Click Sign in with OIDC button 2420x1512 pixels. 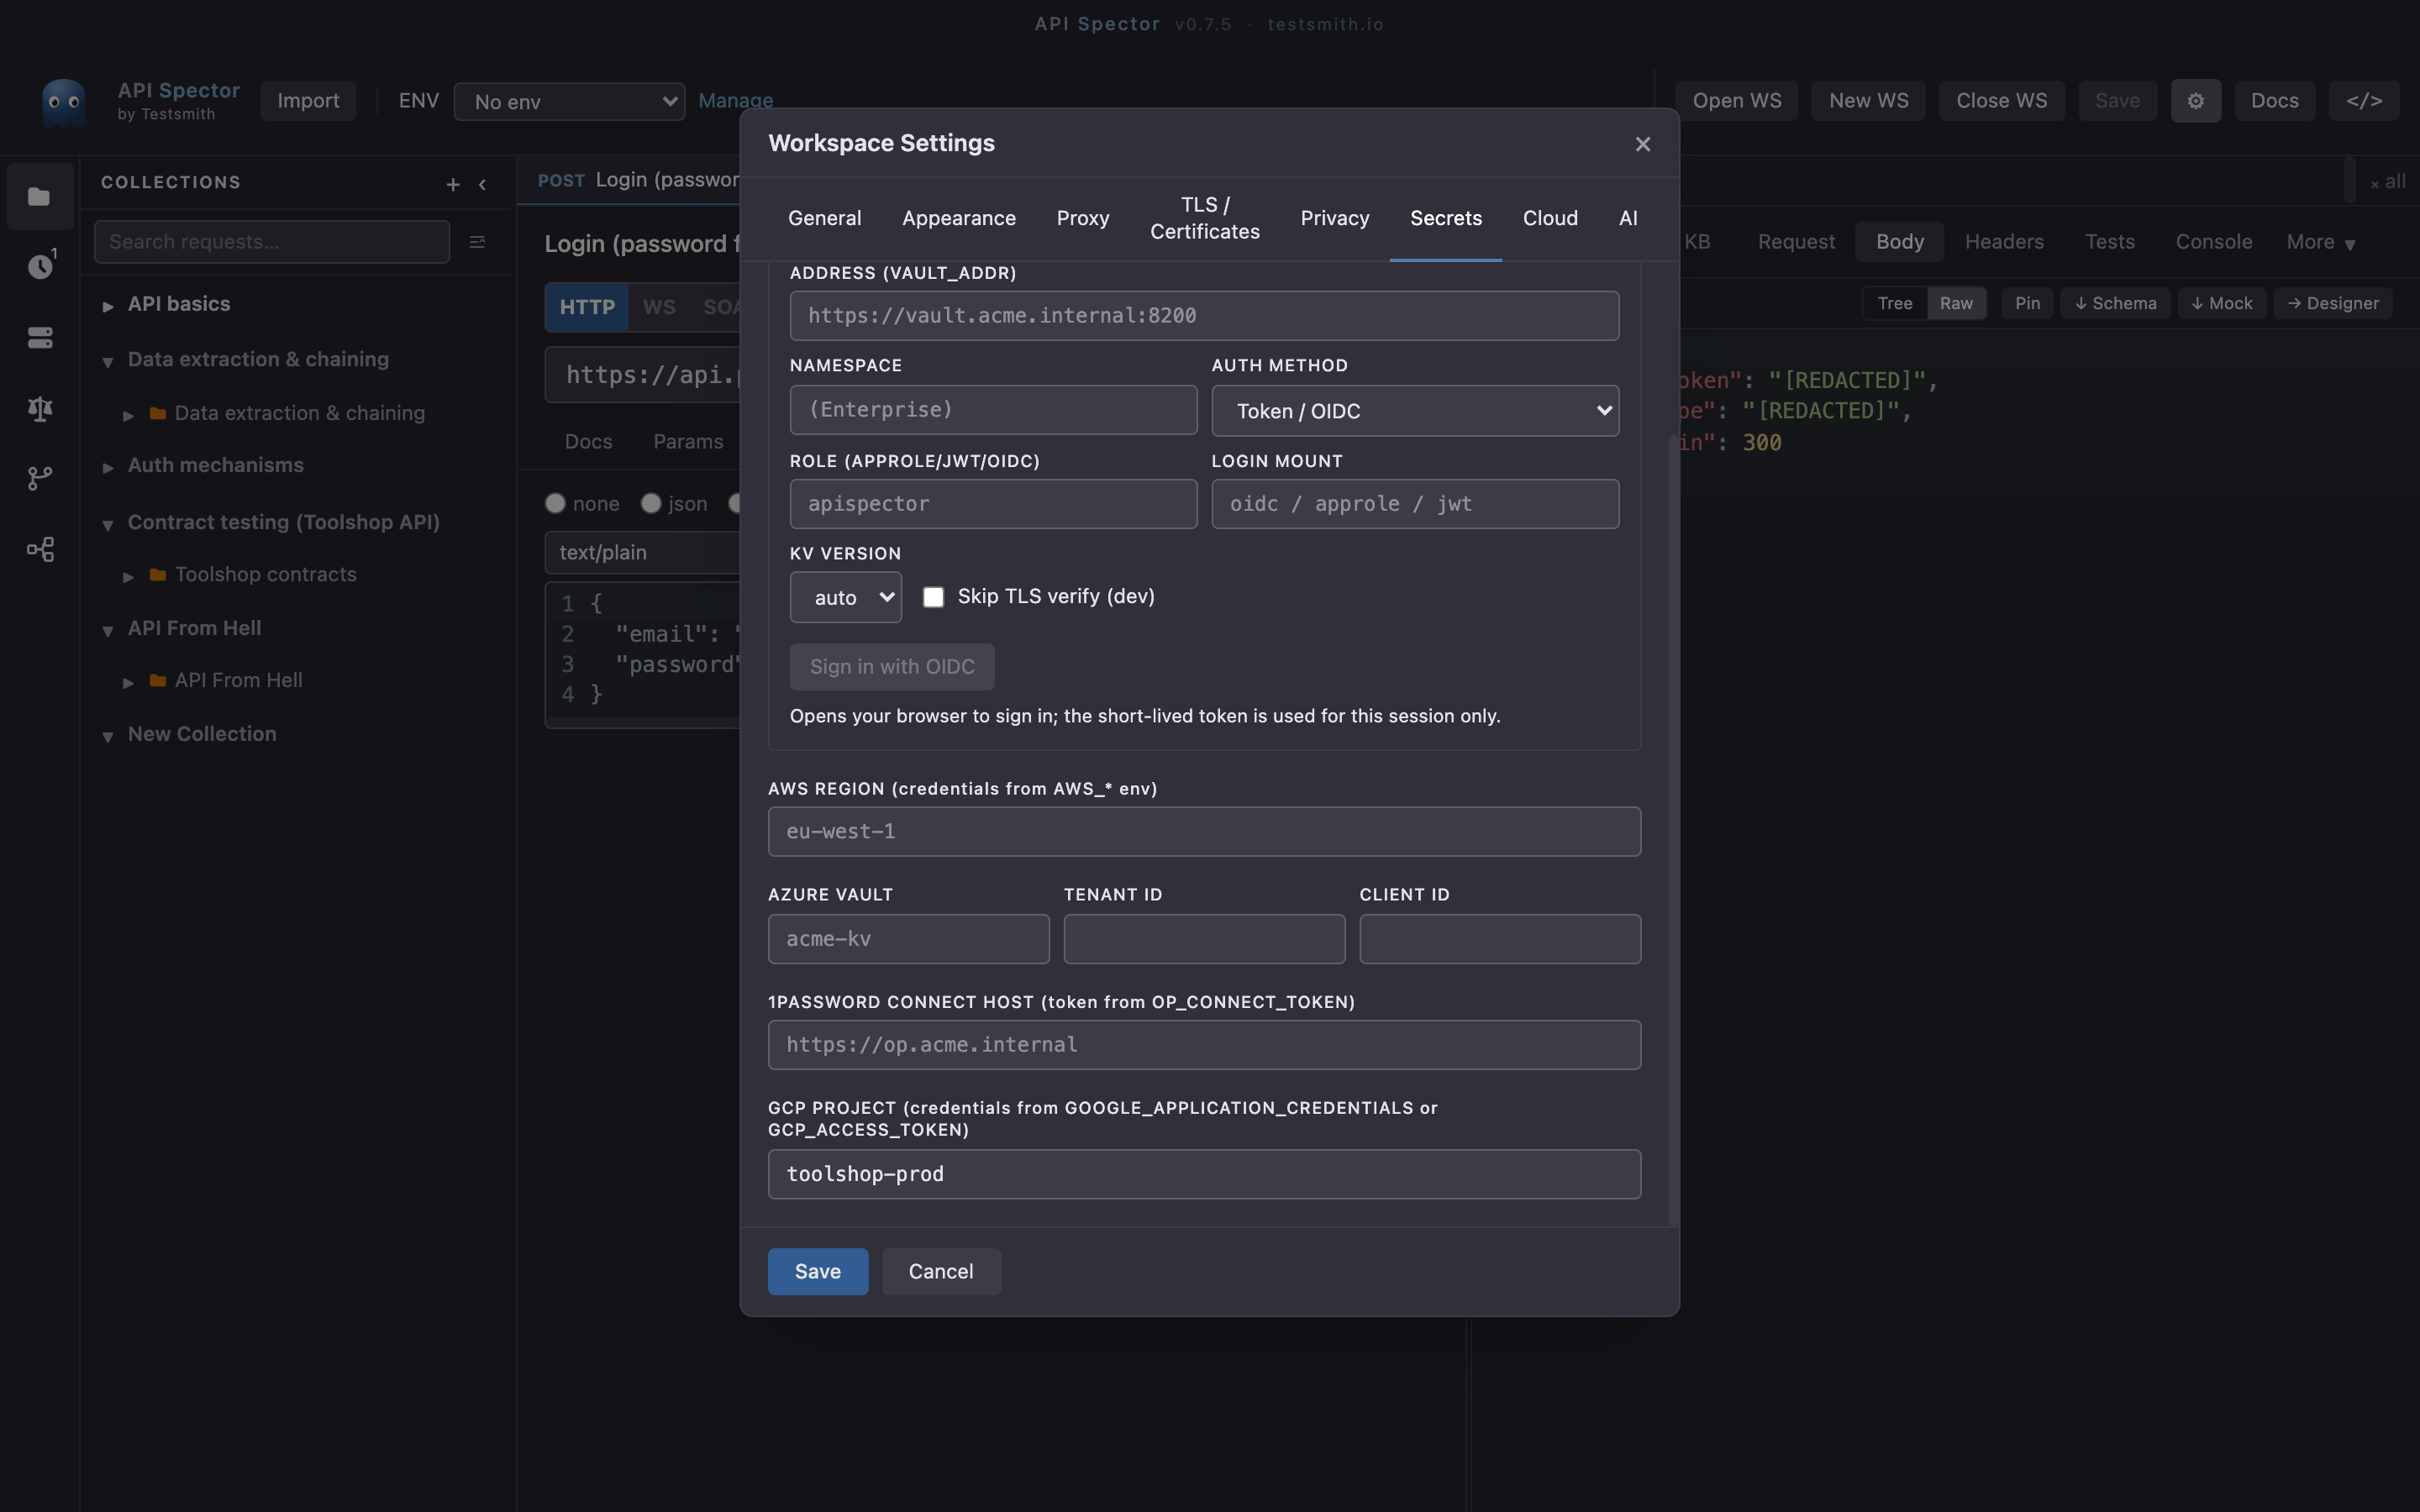pos(892,667)
